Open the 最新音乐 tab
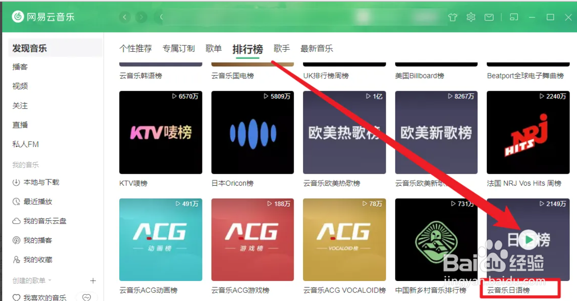Viewport: 577px width, 301px height. (317, 49)
